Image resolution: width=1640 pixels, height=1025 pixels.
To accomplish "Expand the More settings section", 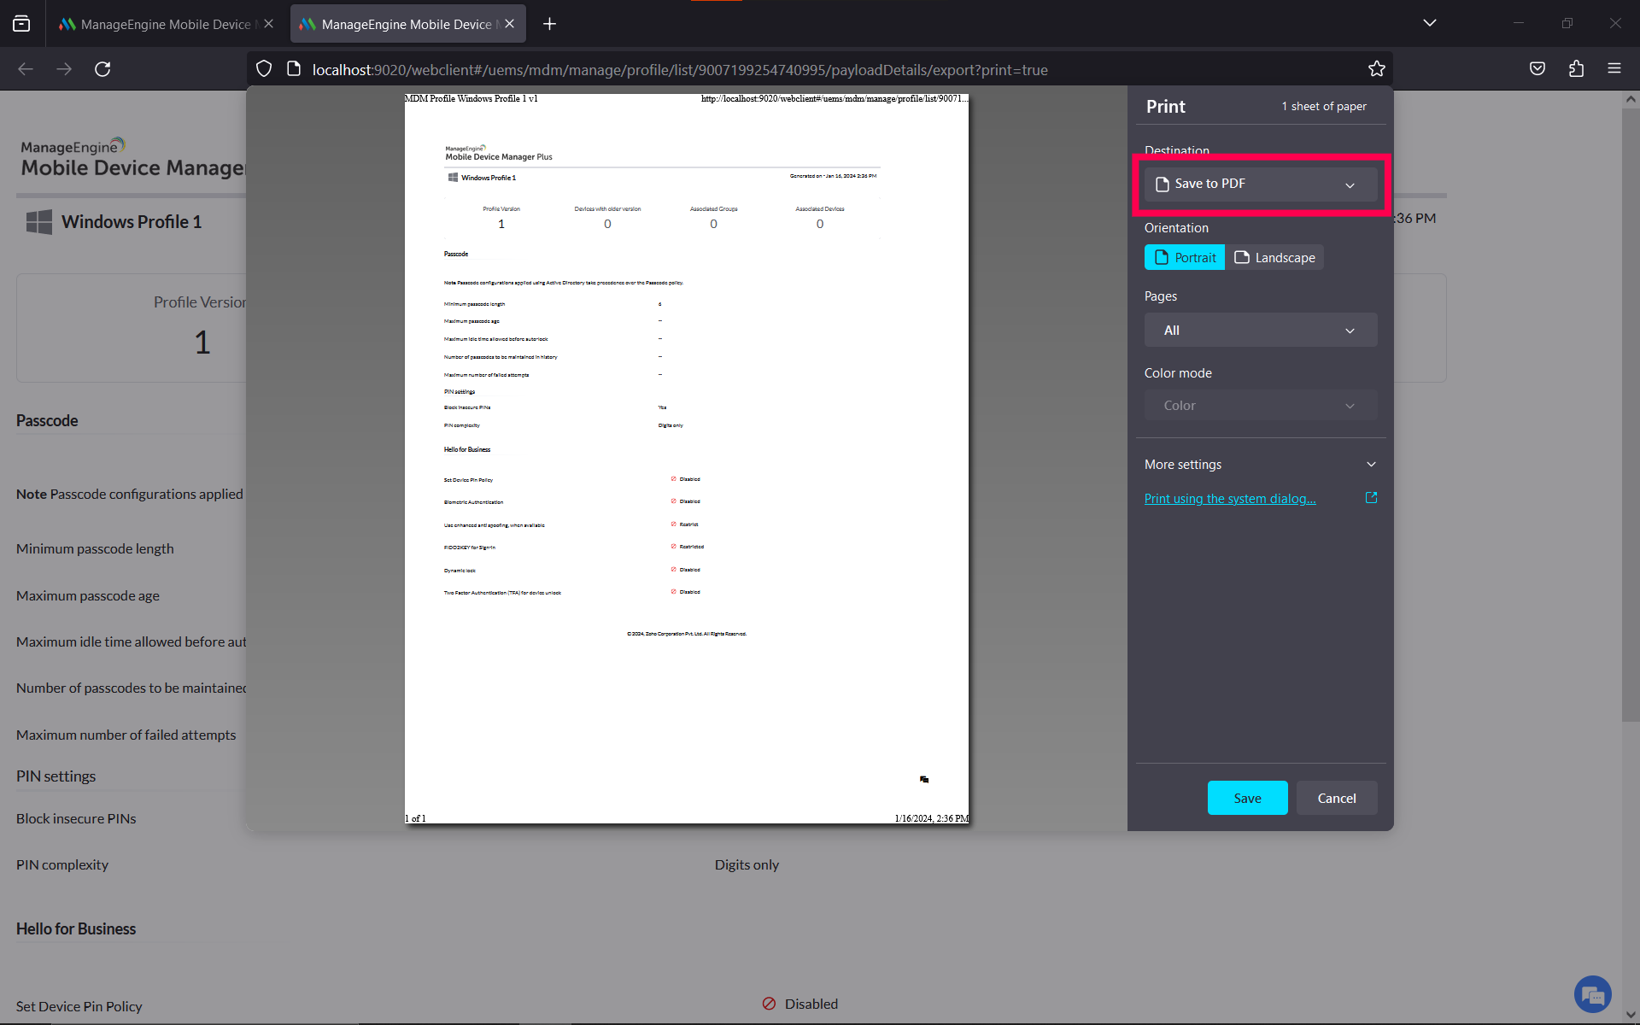I will pos(1260,465).
